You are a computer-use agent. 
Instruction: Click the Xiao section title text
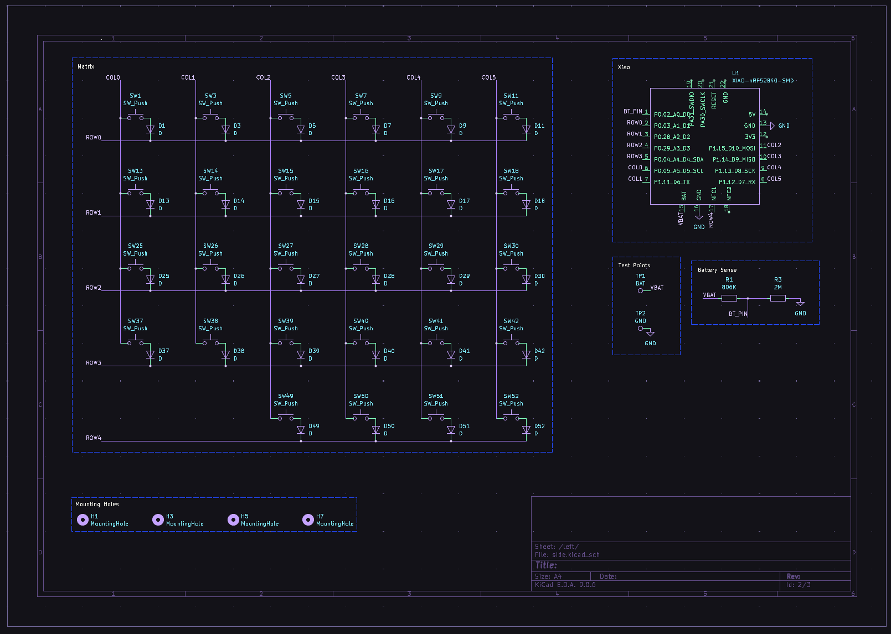click(624, 67)
